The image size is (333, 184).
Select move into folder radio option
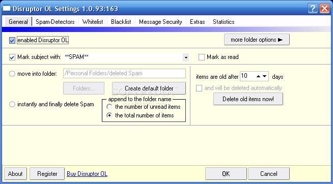(12, 74)
